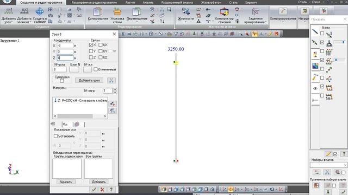Click the help question button in the Узел 8 dialog
This screenshot has width=348, height=195.
111,190
